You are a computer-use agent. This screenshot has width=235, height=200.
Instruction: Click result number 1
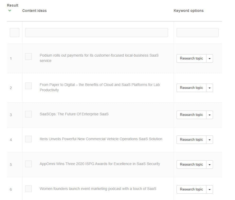tap(11, 58)
